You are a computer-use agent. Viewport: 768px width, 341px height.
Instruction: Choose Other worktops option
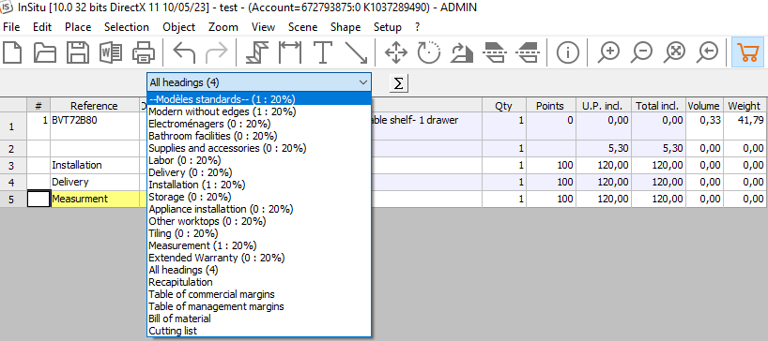259,221
